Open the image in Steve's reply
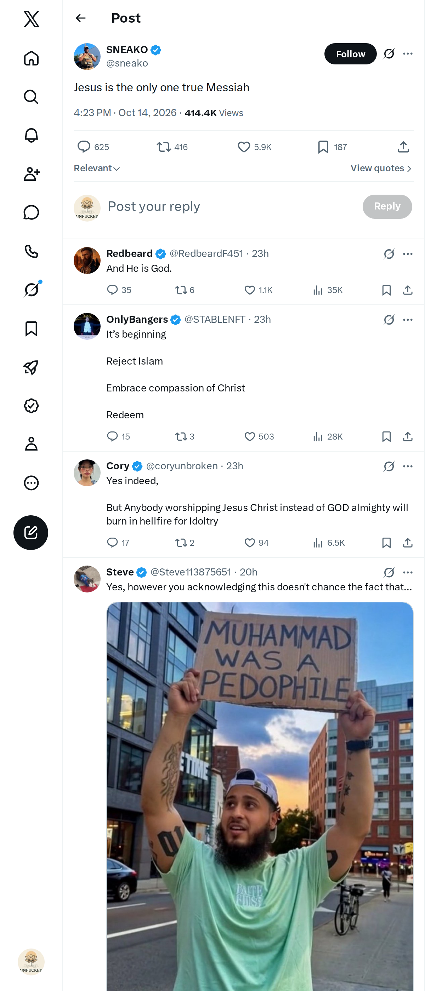This screenshot has height=991, width=425. (x=260, y=796)
